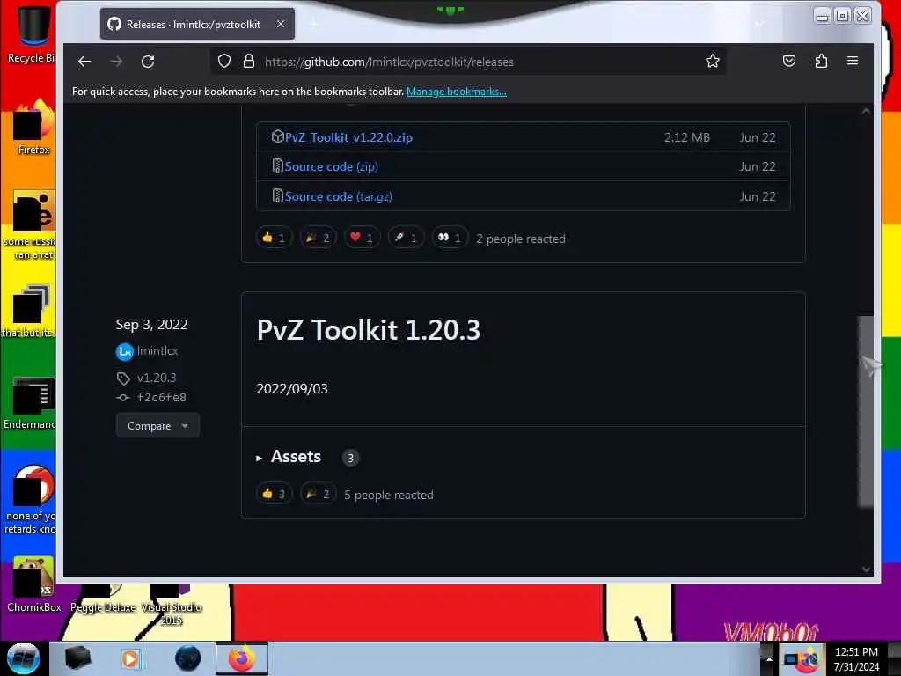This screenshot has width=901, height=676.
Task: Click the scrollbar down arrow
Action: pyautogui.click(x=866, y=569)
